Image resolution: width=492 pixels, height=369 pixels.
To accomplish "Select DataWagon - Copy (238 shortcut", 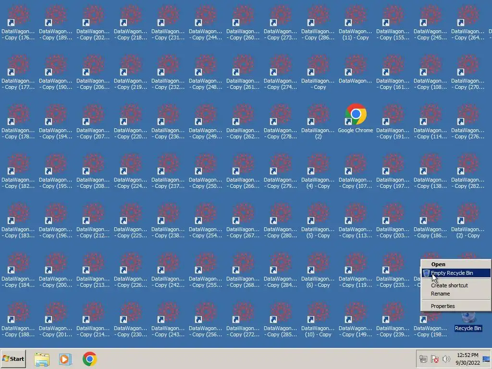I will click(168, 221).
